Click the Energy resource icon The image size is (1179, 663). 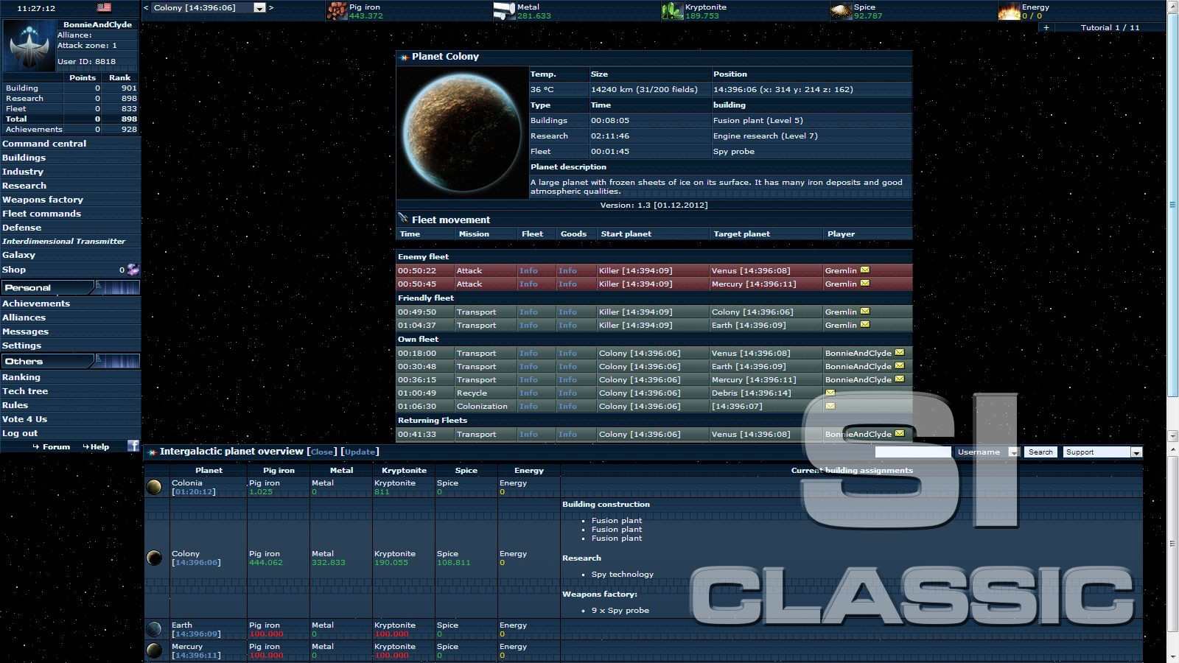pyautogui.click(x=1010, y=10)
